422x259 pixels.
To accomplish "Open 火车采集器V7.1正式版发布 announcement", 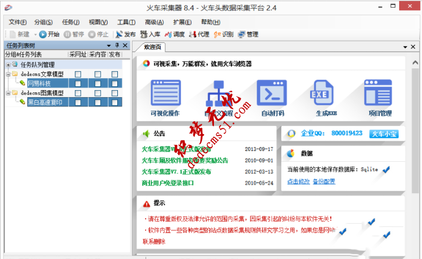I will 177,172.
